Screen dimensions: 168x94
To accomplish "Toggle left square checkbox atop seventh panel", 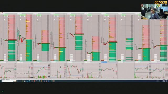I will 105,16.
